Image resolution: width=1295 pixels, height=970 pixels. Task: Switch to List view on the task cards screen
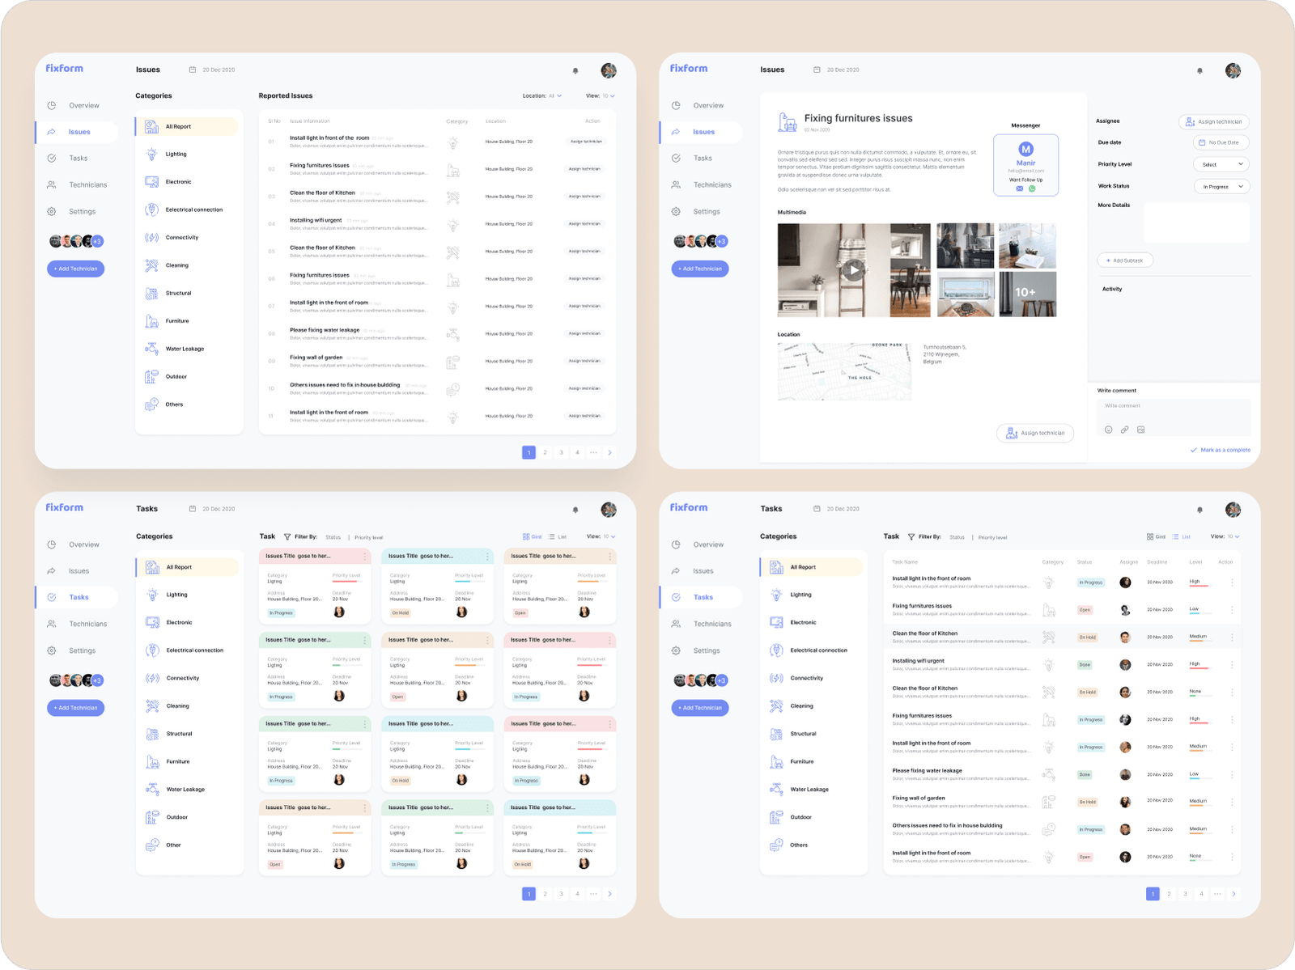click(557, 536)
